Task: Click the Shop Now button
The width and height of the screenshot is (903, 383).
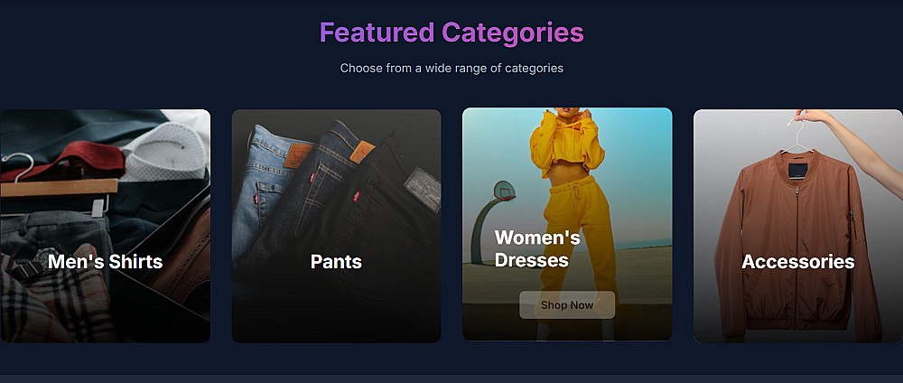Action: click(x=567, y=305)
